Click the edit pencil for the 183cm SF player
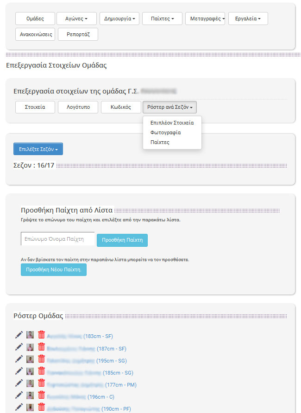 [19, 335]
